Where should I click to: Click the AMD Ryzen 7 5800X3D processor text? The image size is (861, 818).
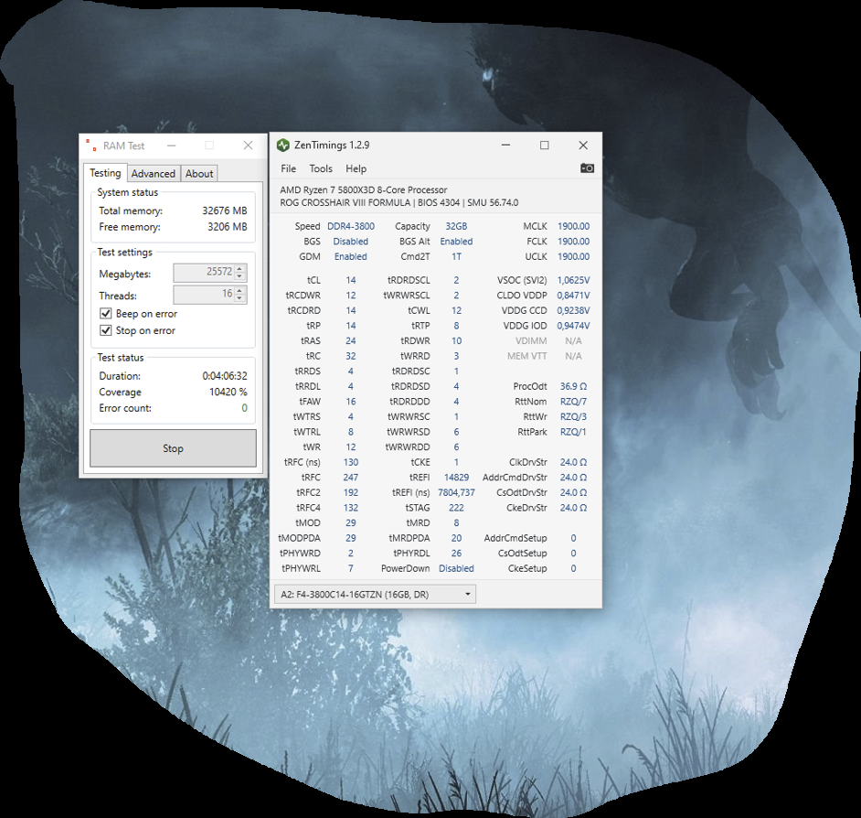pyautogui.click(x=364, y=189)
